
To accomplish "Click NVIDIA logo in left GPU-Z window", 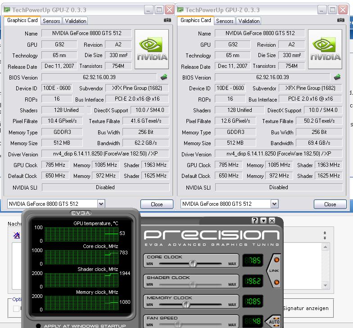I will click(x=152, y=49).
